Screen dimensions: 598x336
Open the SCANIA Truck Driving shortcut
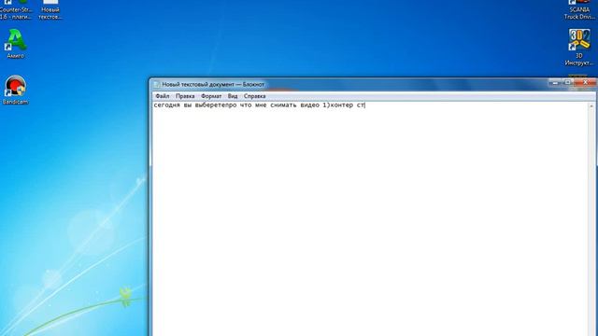pyautogui.click(x=579, y=10)
